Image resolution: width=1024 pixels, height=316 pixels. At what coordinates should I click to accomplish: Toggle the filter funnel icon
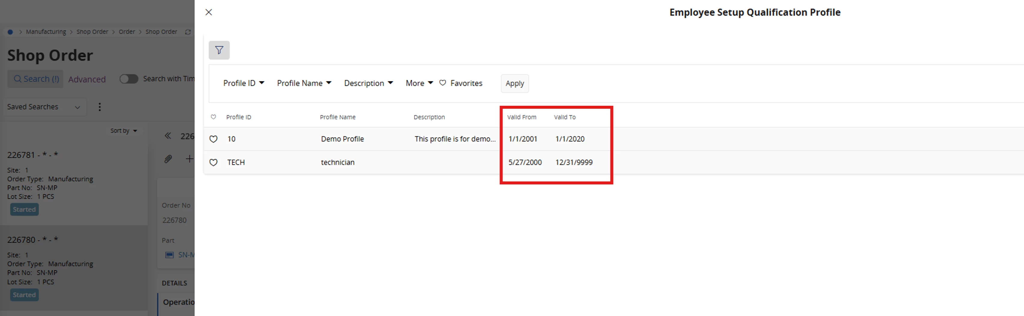pyautogui.click(x=219, y=50)
